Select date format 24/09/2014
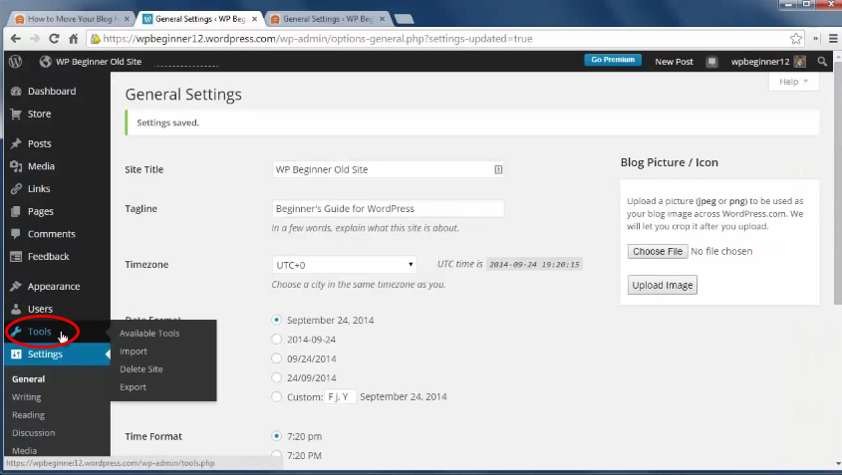 277,377
